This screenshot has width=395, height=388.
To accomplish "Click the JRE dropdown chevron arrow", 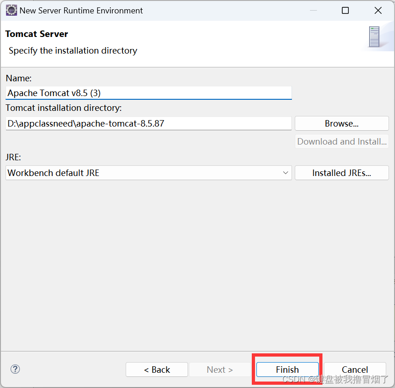I will (x=285, y=173).
